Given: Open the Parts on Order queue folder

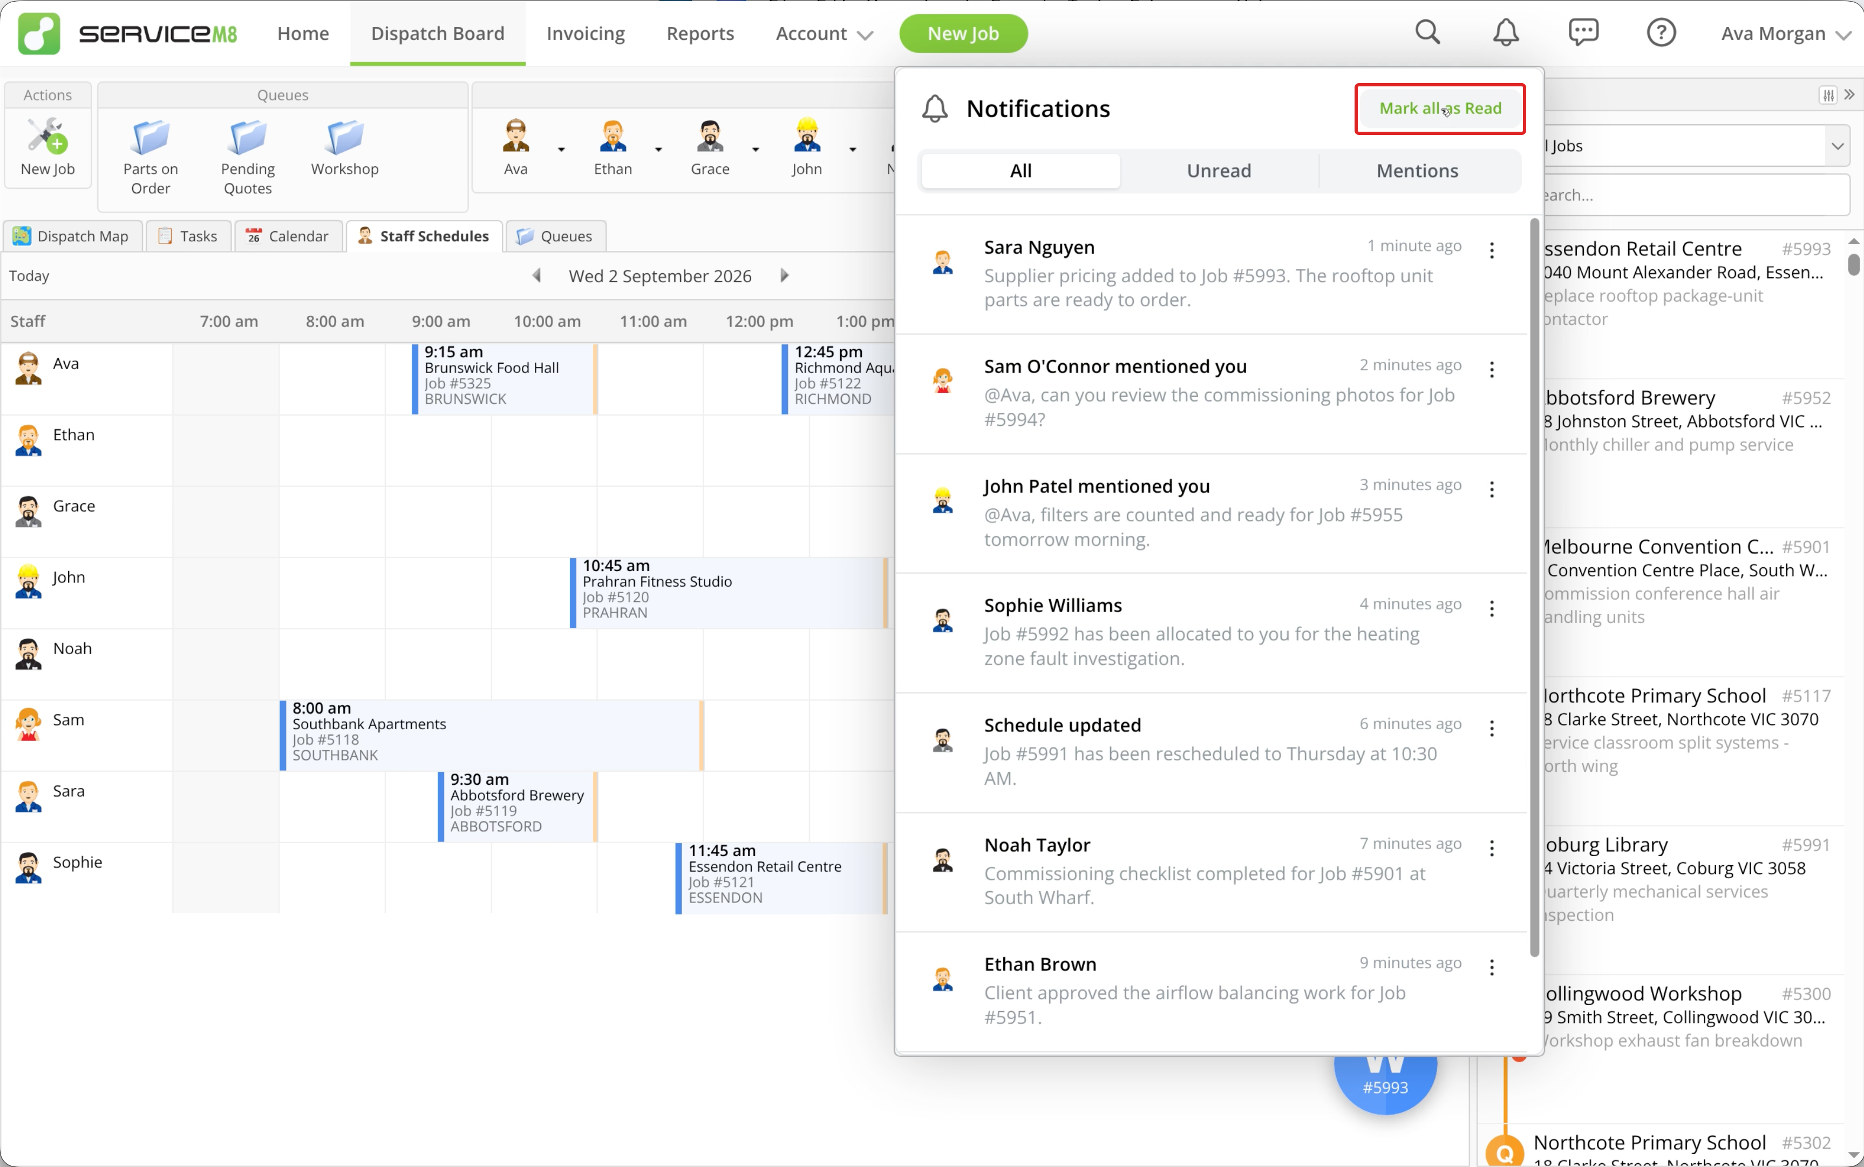Looking at the screenshot, I should 151,138.
